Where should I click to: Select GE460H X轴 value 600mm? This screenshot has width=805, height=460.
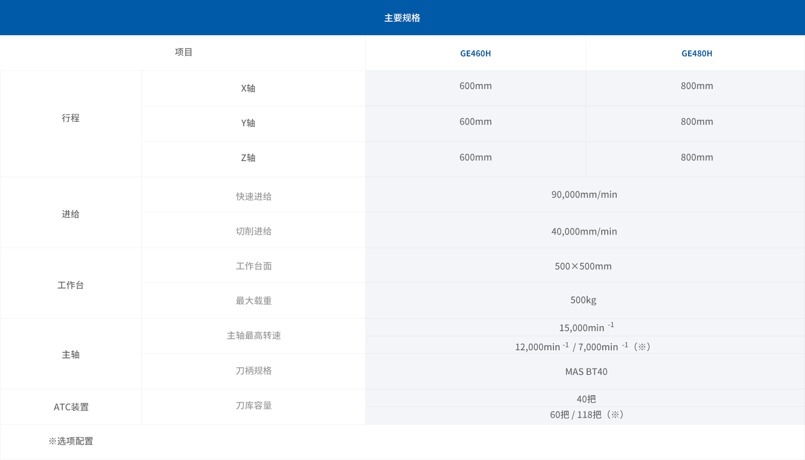tap(475, 86)
